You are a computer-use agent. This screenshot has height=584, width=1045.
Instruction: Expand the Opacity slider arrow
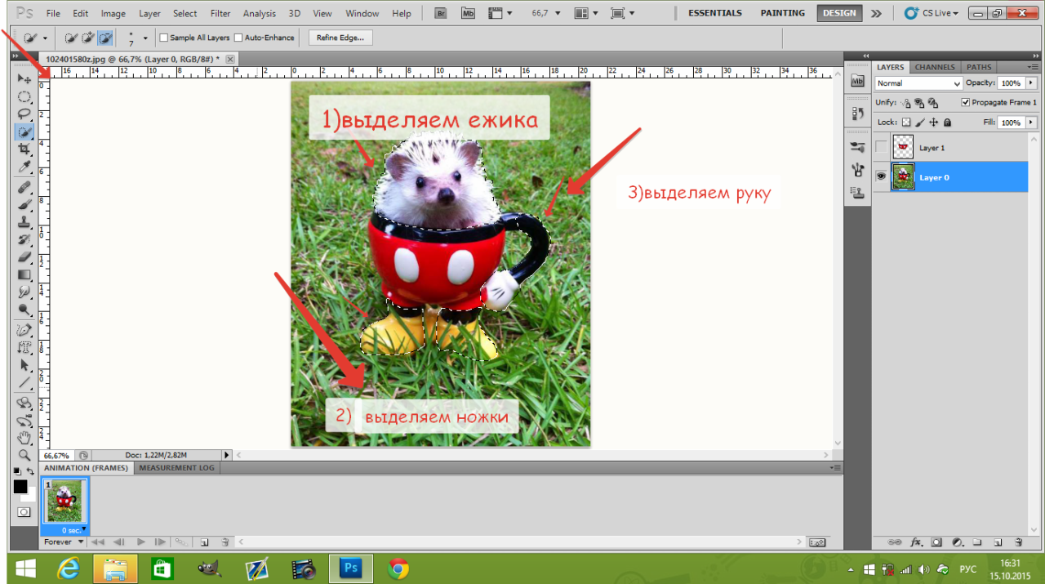coord(1030,83)
